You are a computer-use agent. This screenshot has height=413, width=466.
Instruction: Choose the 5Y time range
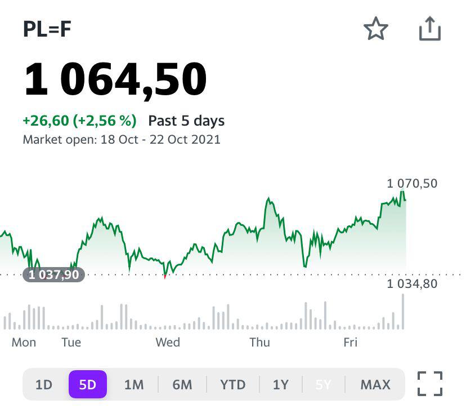click(324, 385)
